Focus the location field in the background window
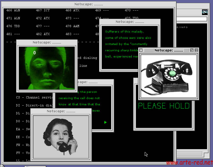213x167 pixels. point(191,19)
